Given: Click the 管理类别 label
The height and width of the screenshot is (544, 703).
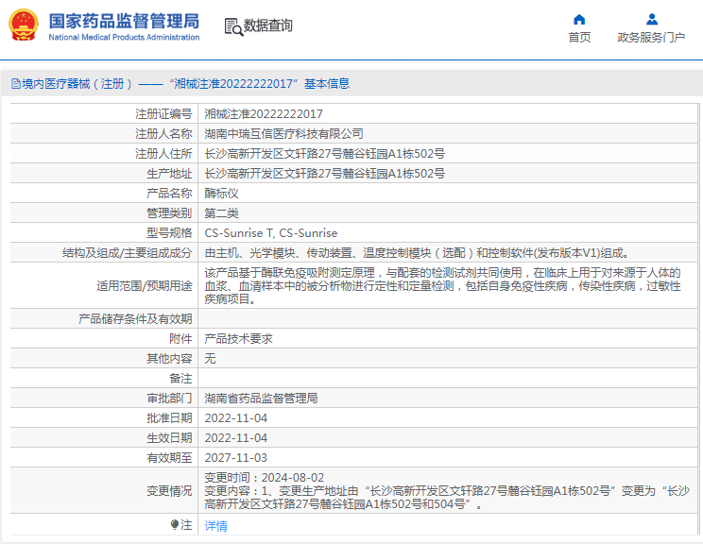Looking at the screenshot, I should (x=169, y=212).
